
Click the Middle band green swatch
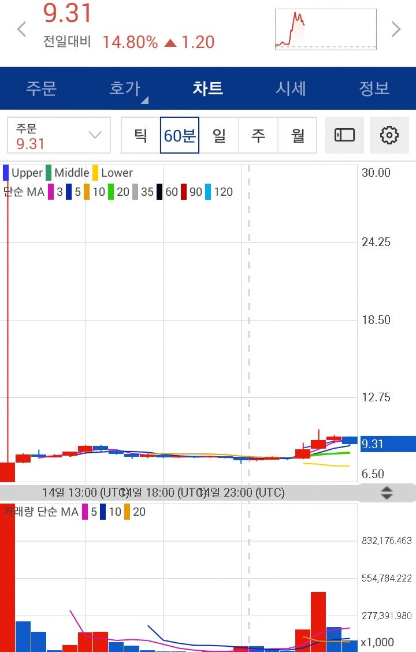[x=49, y=173]
